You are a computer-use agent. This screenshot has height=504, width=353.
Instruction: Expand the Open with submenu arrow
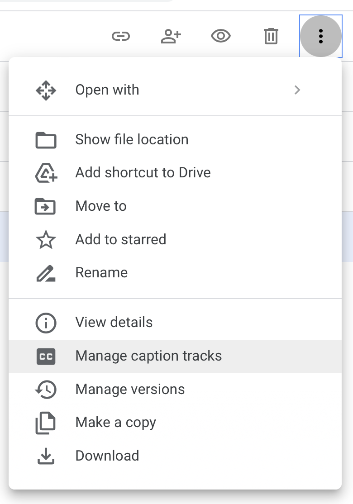[x=297, y=90]
